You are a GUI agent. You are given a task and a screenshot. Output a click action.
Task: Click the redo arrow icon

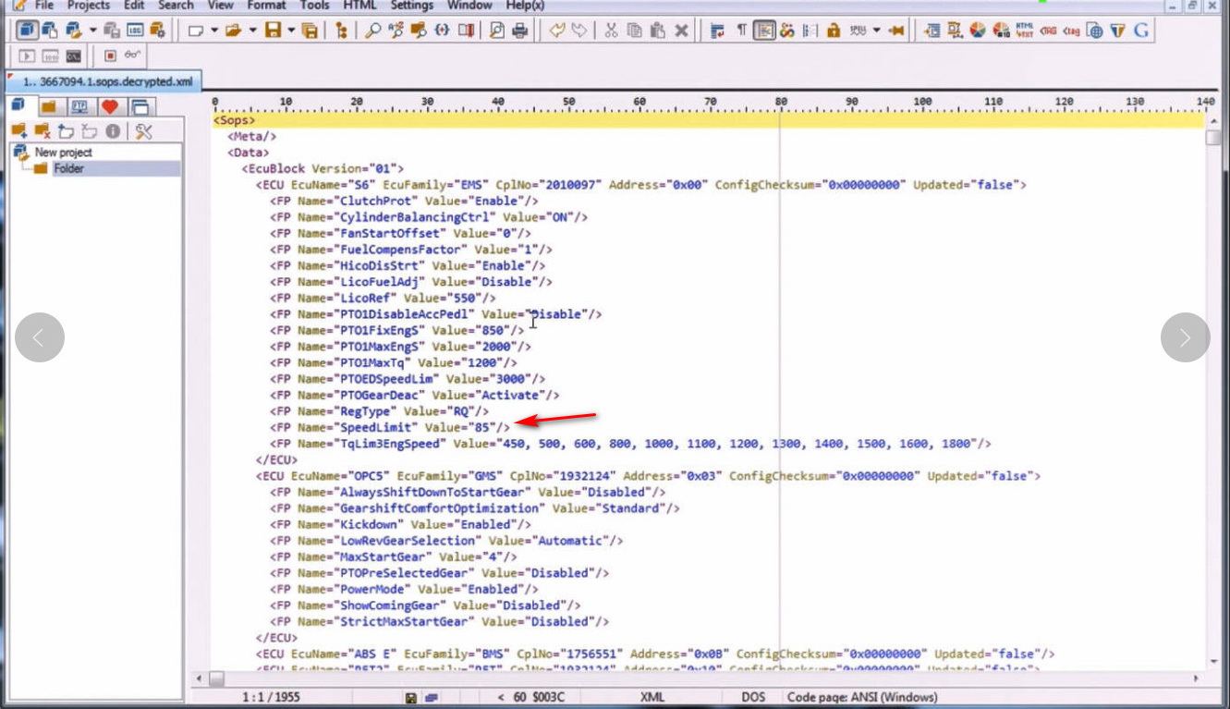click(x=579, y=31)
